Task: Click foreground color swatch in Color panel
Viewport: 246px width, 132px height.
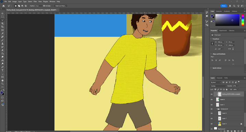Action: (x=212, y=16)
